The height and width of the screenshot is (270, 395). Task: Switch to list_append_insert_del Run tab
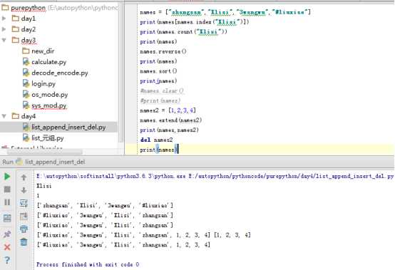pos(55,162)
